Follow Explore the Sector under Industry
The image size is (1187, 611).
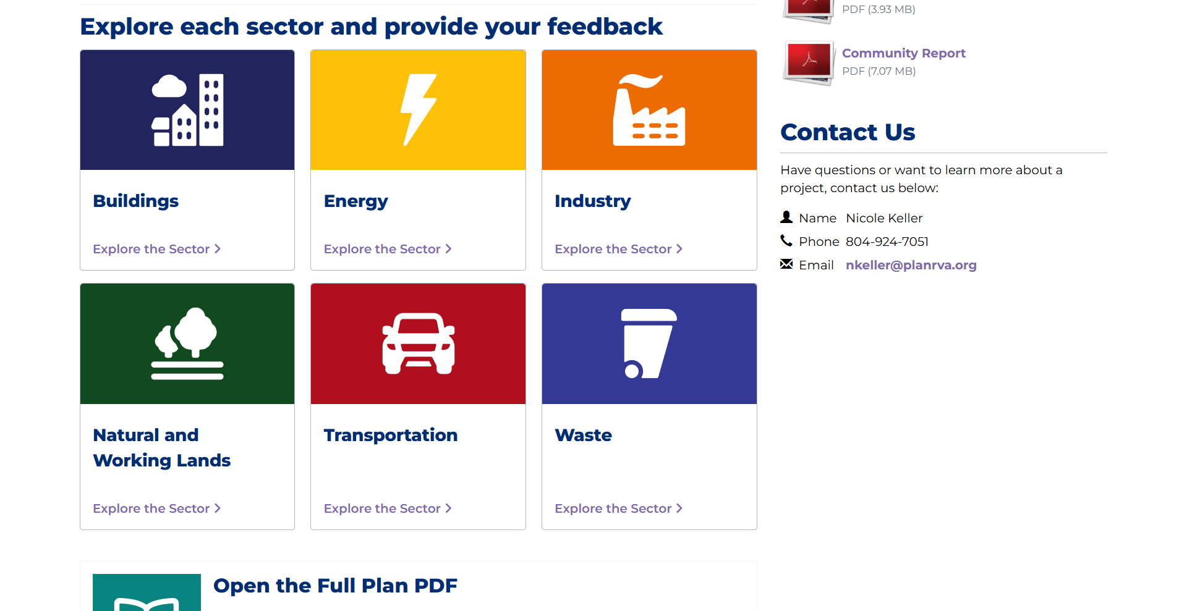618,249
